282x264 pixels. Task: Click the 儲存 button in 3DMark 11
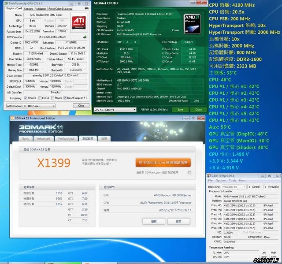(178, 222)
